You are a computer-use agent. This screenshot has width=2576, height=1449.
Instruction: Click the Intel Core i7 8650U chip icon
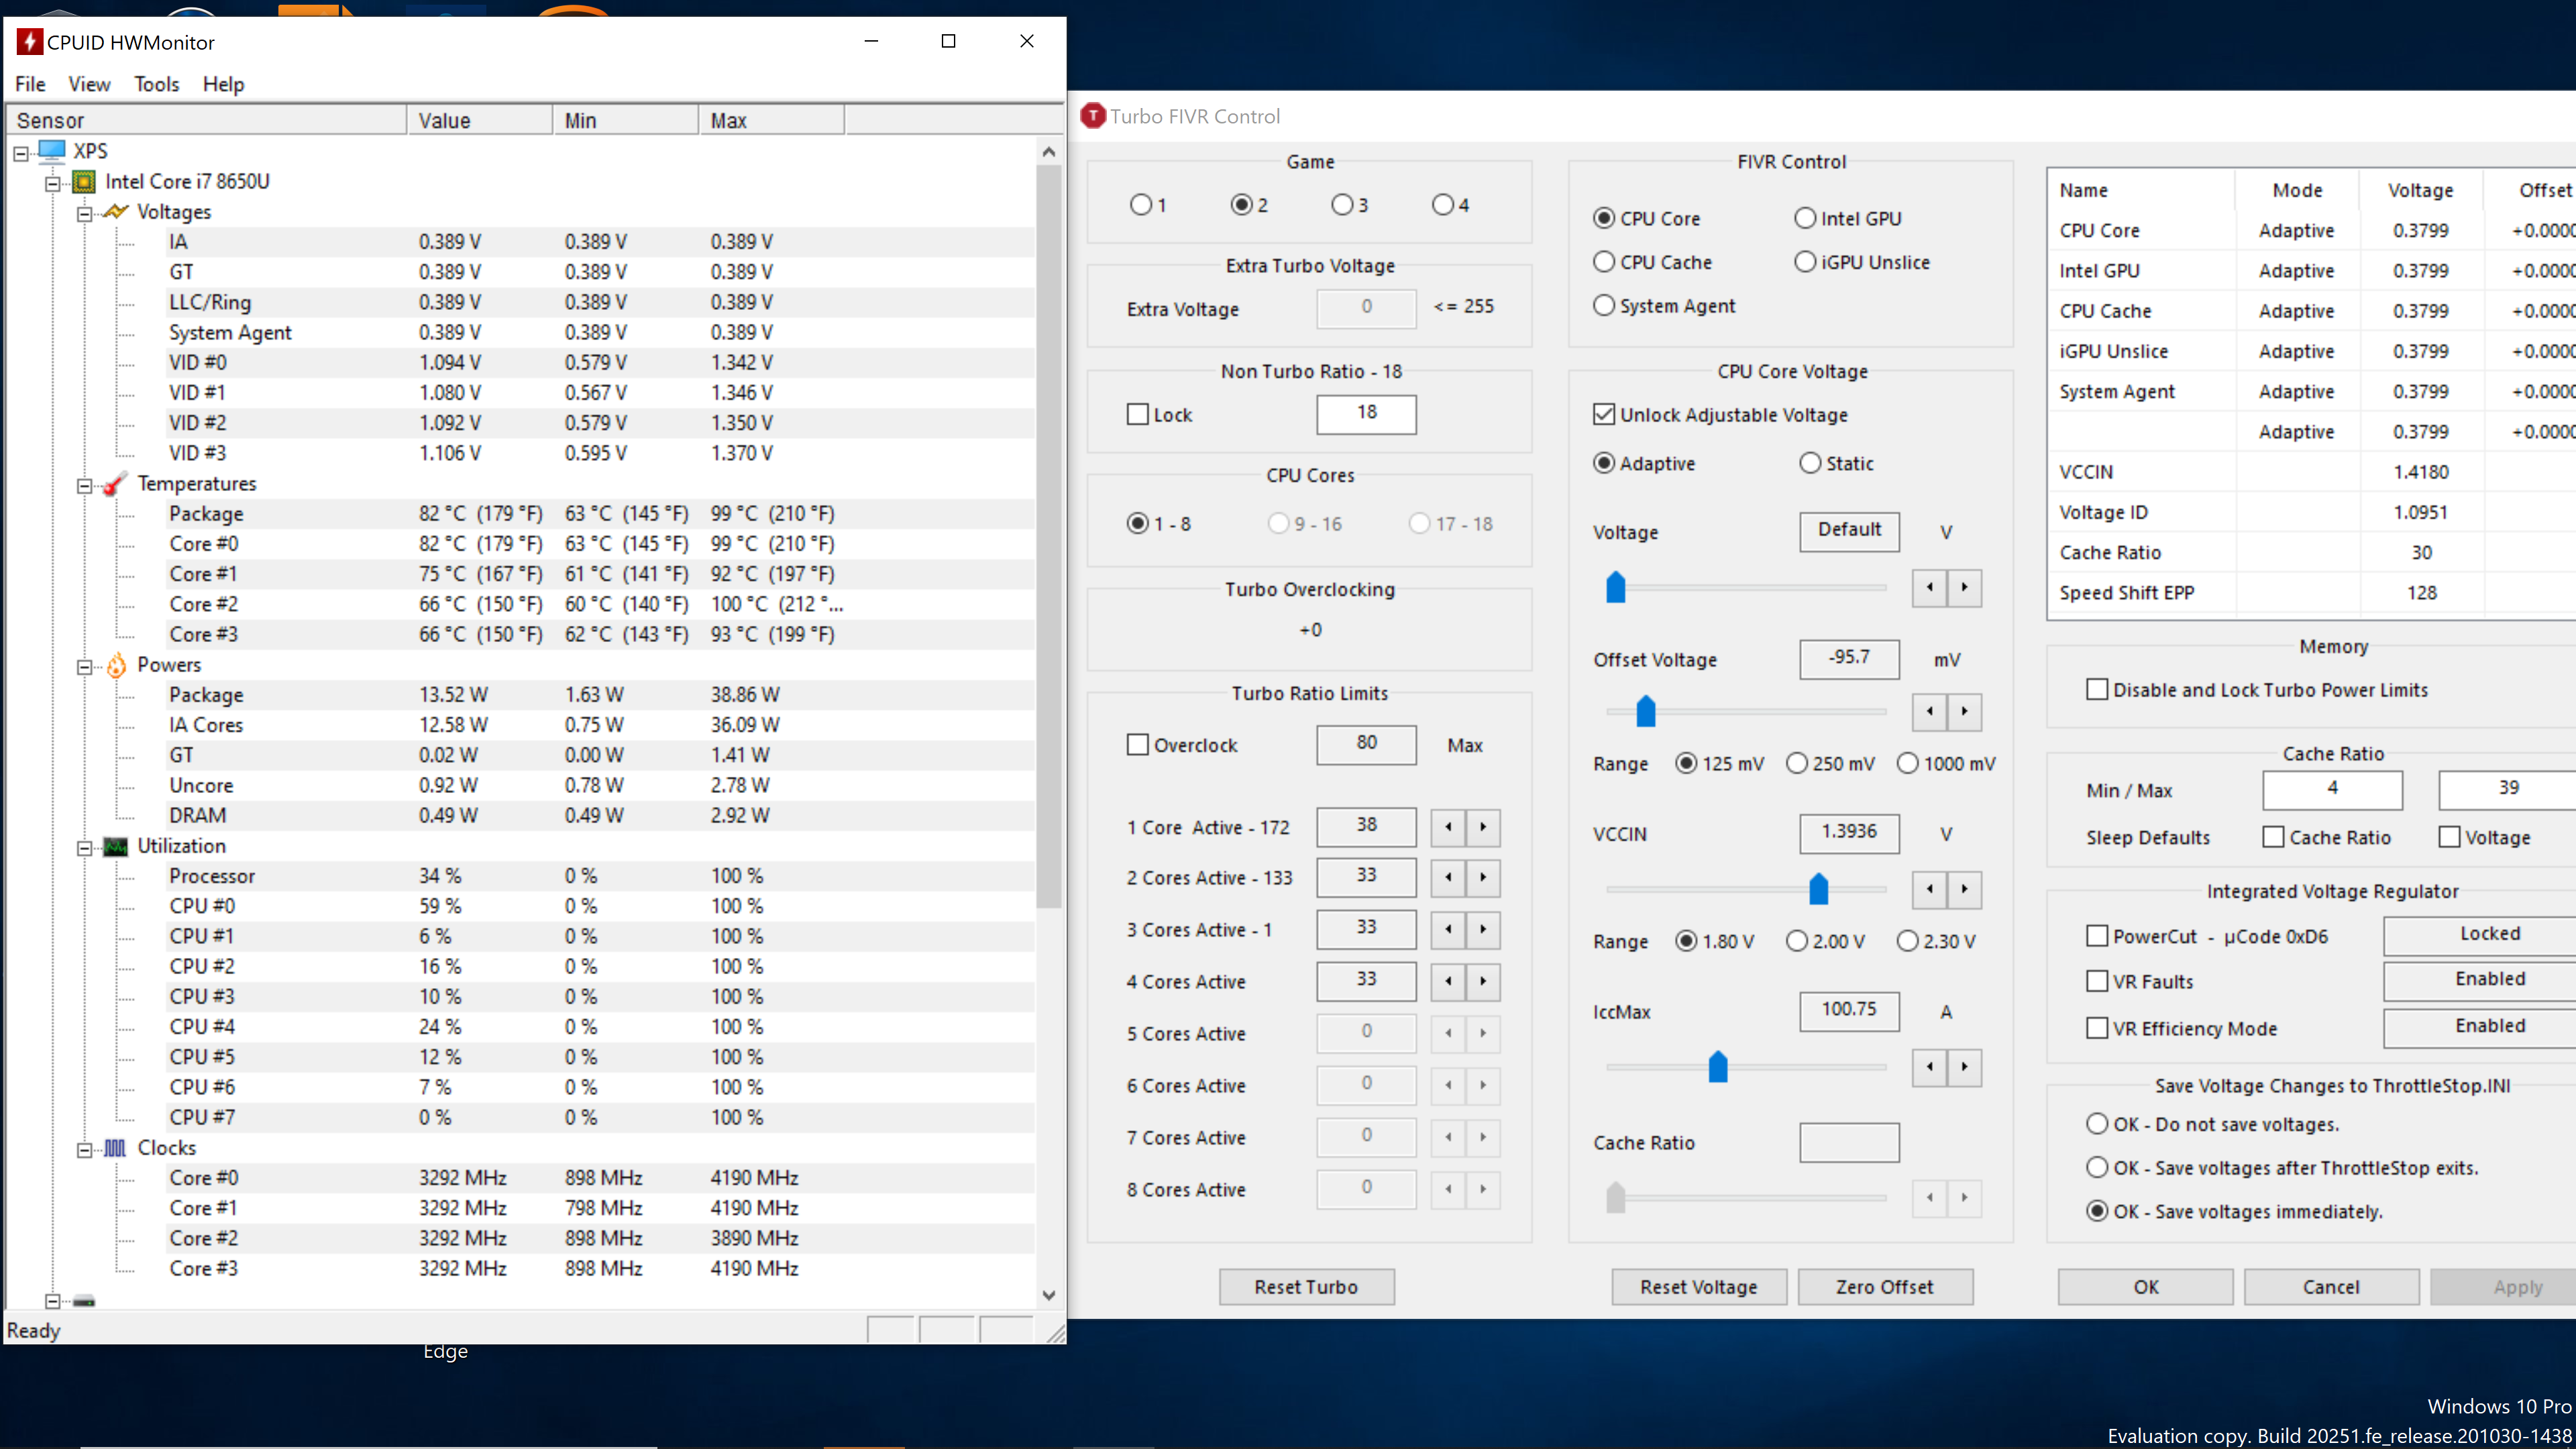(x=84, y=182)
